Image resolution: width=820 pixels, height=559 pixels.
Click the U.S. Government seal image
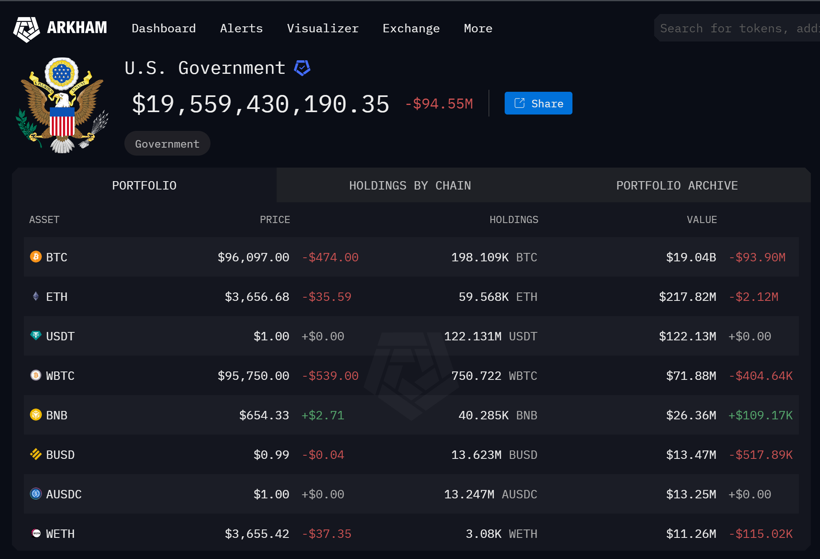click(x=62, y=105)
